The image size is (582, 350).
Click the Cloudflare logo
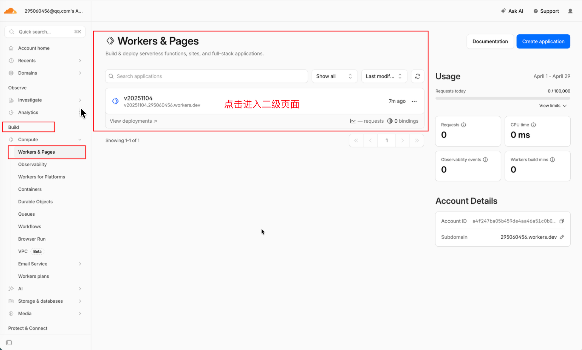pos(10,11)
